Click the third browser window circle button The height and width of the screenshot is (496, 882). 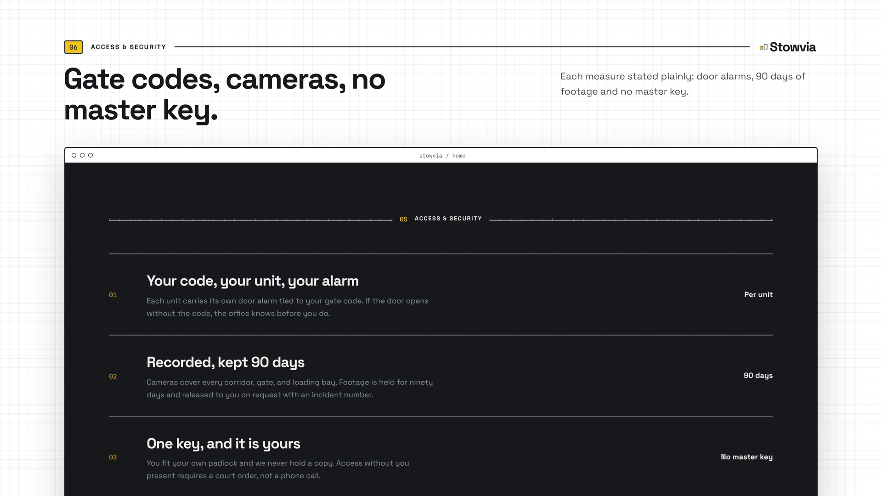point(90,155)
